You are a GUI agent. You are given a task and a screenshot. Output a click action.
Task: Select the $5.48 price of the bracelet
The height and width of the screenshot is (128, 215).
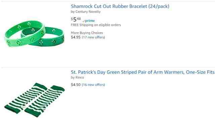[x=76, y=19]
